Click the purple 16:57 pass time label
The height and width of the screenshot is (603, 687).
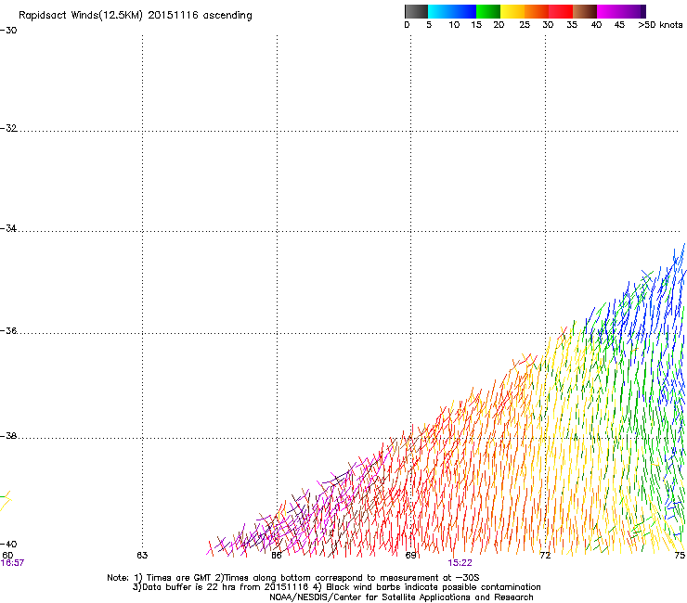[x=12, y=563]
